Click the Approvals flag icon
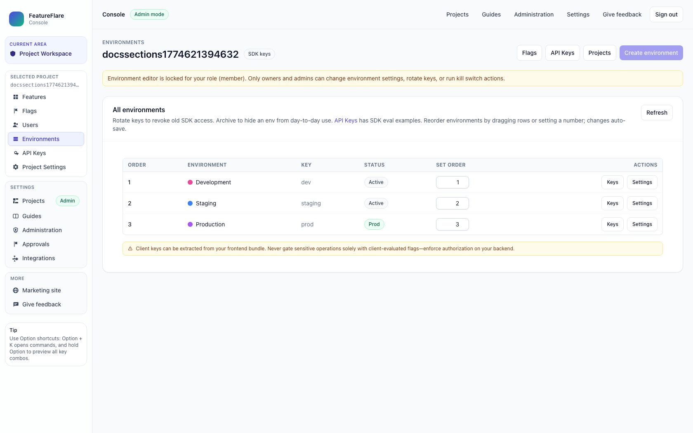Viewport: 693px width, 433px height. [x=16, y=244]
